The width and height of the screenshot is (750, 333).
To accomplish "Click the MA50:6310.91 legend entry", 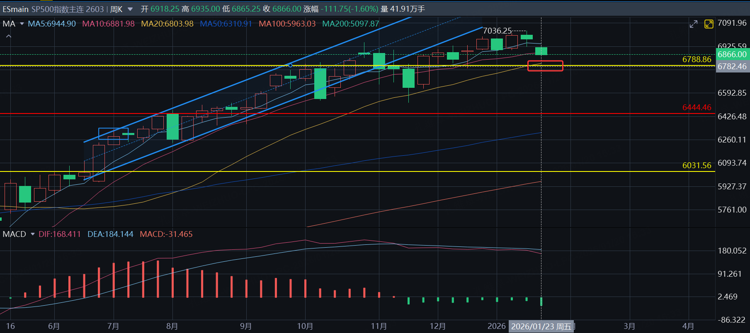I will click(x=226, y=24).
